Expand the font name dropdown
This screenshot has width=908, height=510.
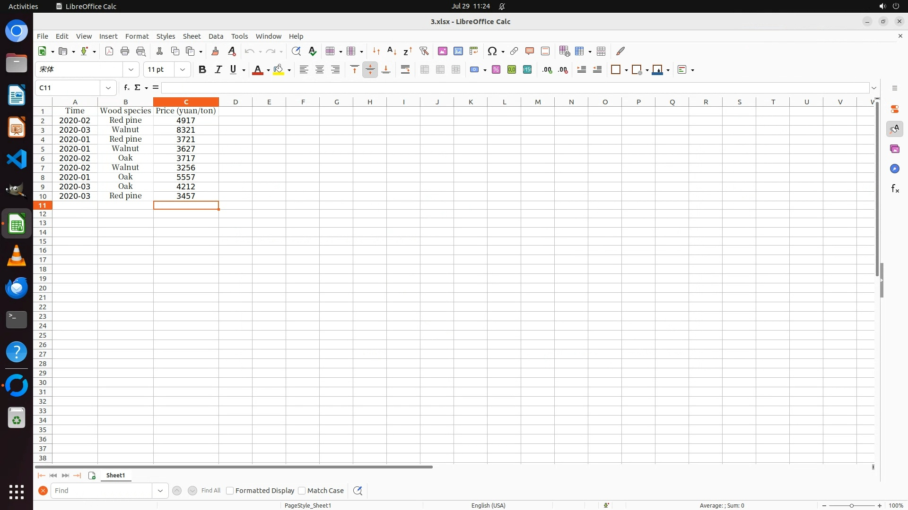(131, 69)
